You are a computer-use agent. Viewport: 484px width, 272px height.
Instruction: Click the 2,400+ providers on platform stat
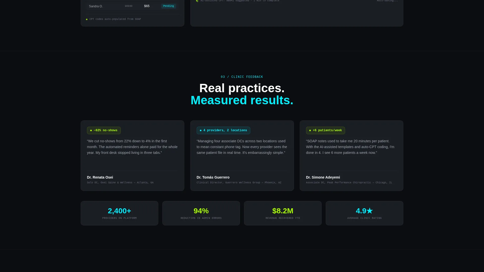(x=119, y=213)
